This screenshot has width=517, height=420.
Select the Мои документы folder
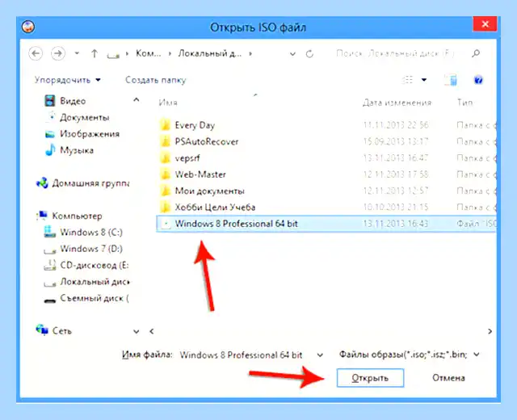(x=209, y=191)
